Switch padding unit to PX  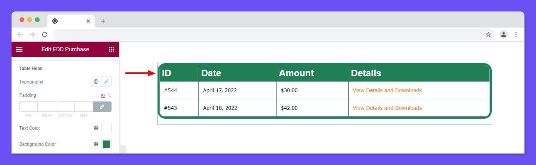[x=103, y=96]
